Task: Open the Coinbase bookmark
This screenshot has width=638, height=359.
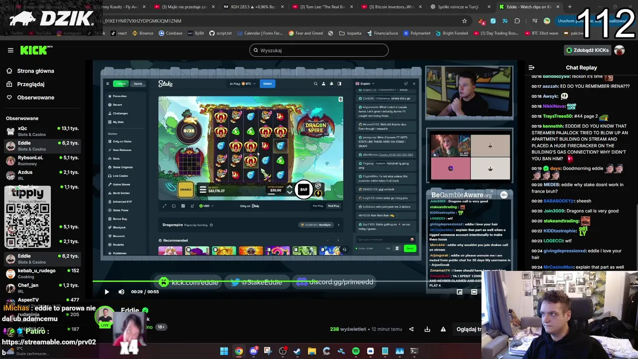Action: [170, 33]
